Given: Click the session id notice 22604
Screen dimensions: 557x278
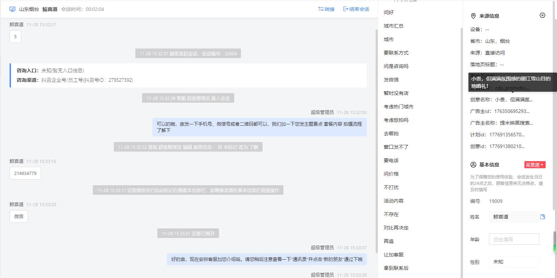Looking at the screenshot, I should pyautogui.click(x=188, y=53).
